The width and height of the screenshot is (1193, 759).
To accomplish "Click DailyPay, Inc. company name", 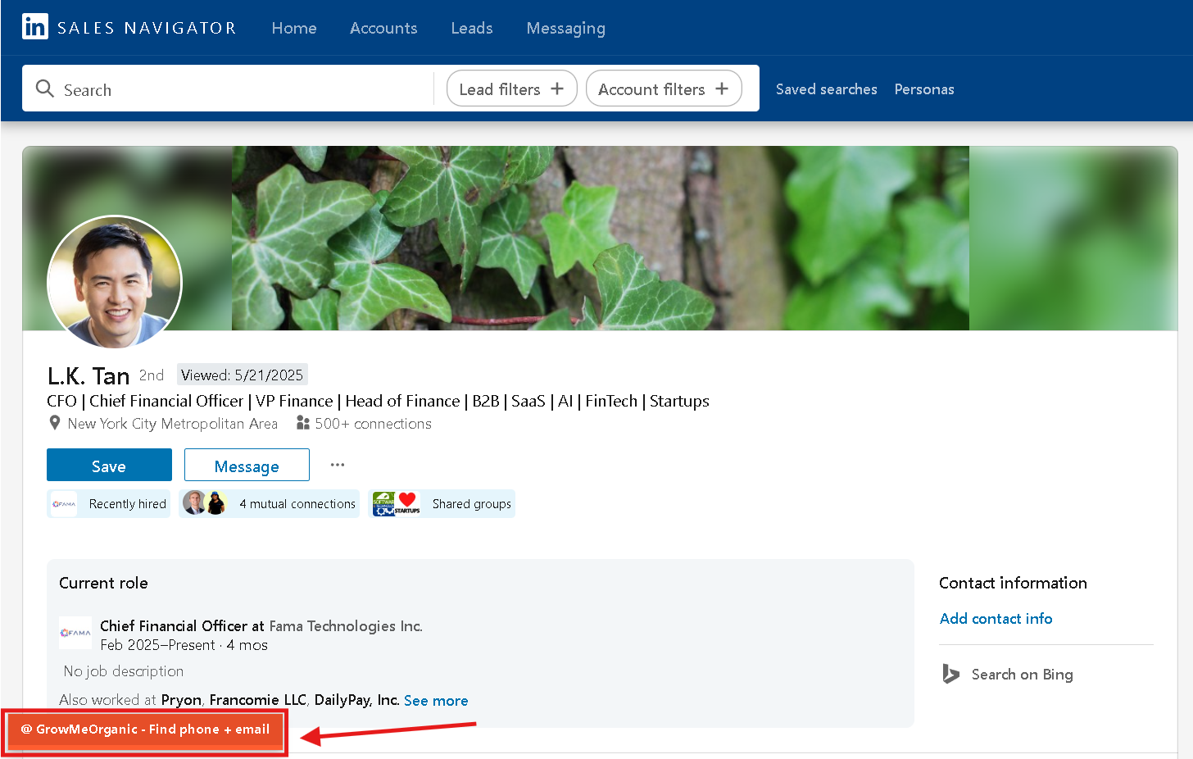I will coord(356,700).
